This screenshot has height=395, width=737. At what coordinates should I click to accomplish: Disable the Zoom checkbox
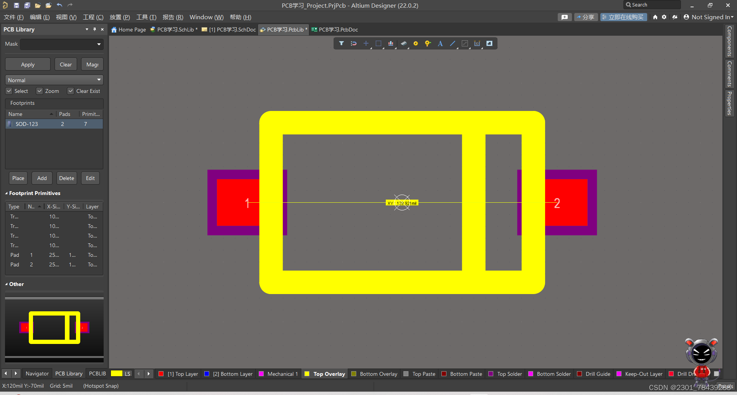40,91
